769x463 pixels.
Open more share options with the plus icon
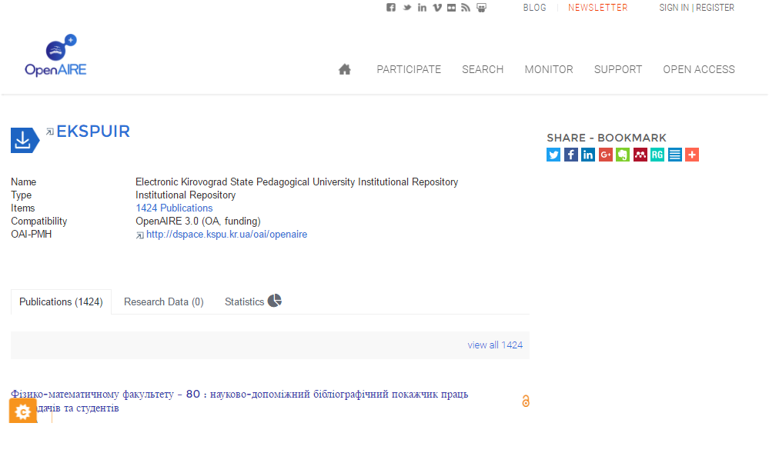692,155
